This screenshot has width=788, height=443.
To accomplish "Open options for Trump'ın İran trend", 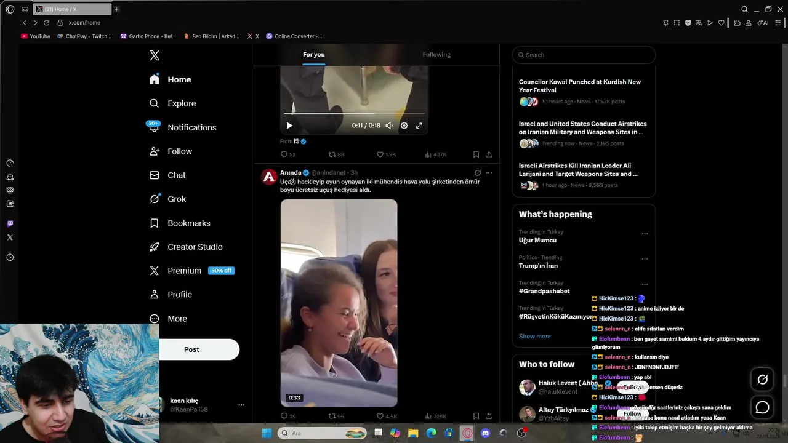I will click(645, 258).
